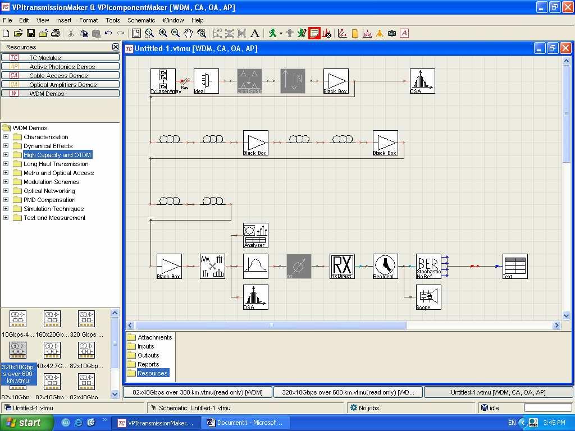Click the WDM Demos resource button

pos(60,94)
